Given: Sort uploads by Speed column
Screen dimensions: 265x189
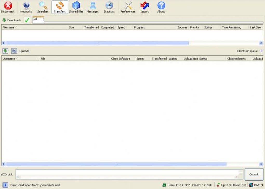Looking at the screenshot, I should point(142,59).
